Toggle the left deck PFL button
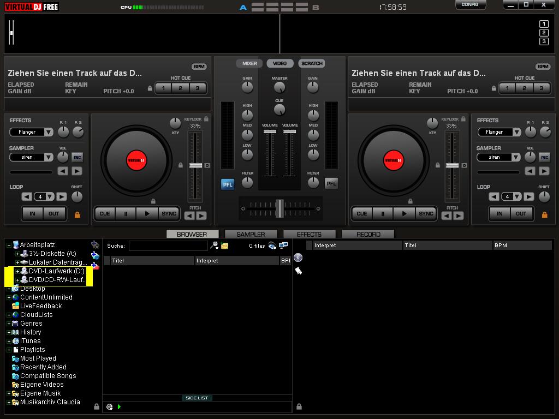This screenshot has height=419, width=559. [228, 184]
